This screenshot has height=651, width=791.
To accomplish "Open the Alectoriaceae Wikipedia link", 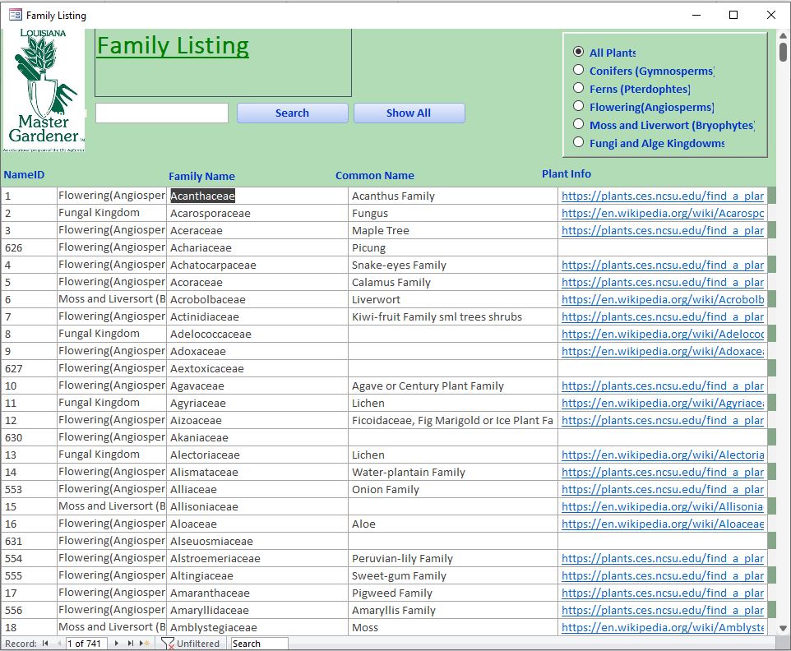I will (663, 455).
